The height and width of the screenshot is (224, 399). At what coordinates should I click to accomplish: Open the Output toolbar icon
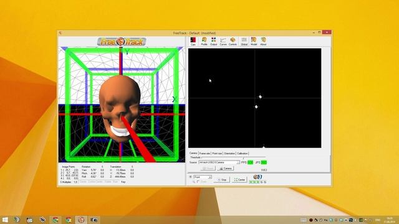pos(213,41)
